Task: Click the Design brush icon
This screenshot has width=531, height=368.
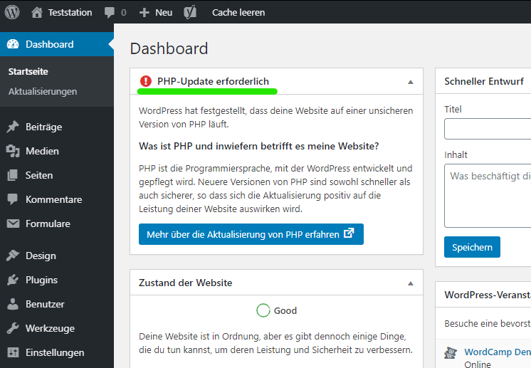Action: pyautogui.click(x=13, y=256)
